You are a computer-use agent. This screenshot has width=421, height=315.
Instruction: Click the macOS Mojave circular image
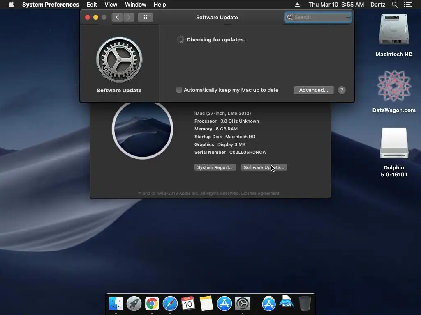pyautogui.click(x=143, y=129)
